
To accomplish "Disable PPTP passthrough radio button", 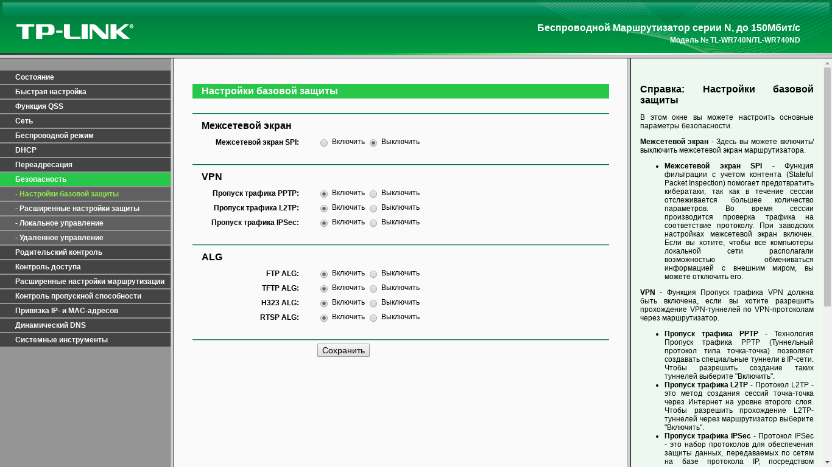I will (373, 194).
